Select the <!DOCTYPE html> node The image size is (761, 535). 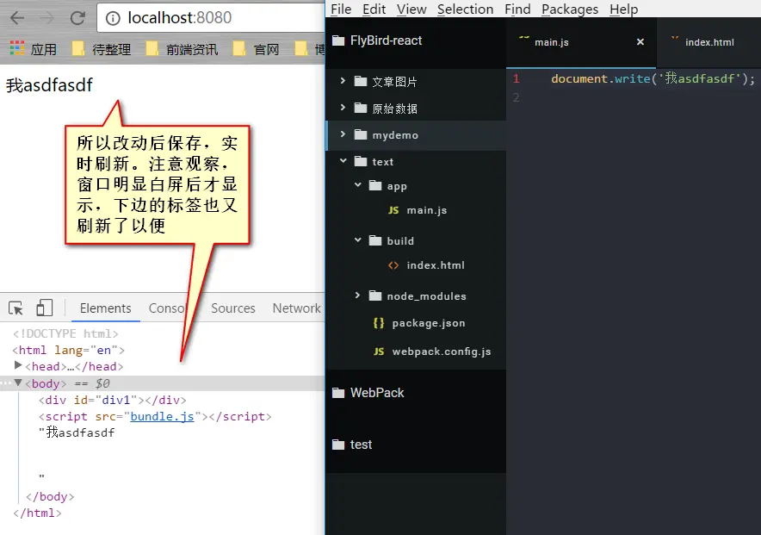[65, 333]
